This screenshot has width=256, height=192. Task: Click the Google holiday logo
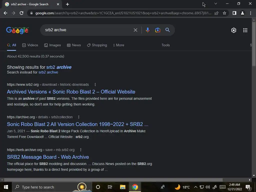click(x=17, y=30)
